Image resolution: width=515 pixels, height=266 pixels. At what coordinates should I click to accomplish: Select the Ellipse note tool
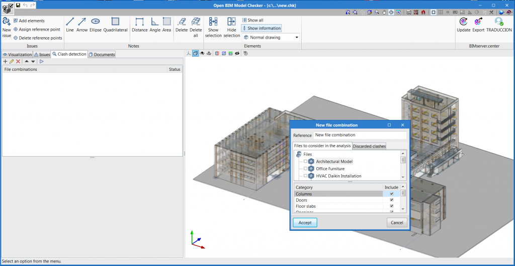click(95, 24)
